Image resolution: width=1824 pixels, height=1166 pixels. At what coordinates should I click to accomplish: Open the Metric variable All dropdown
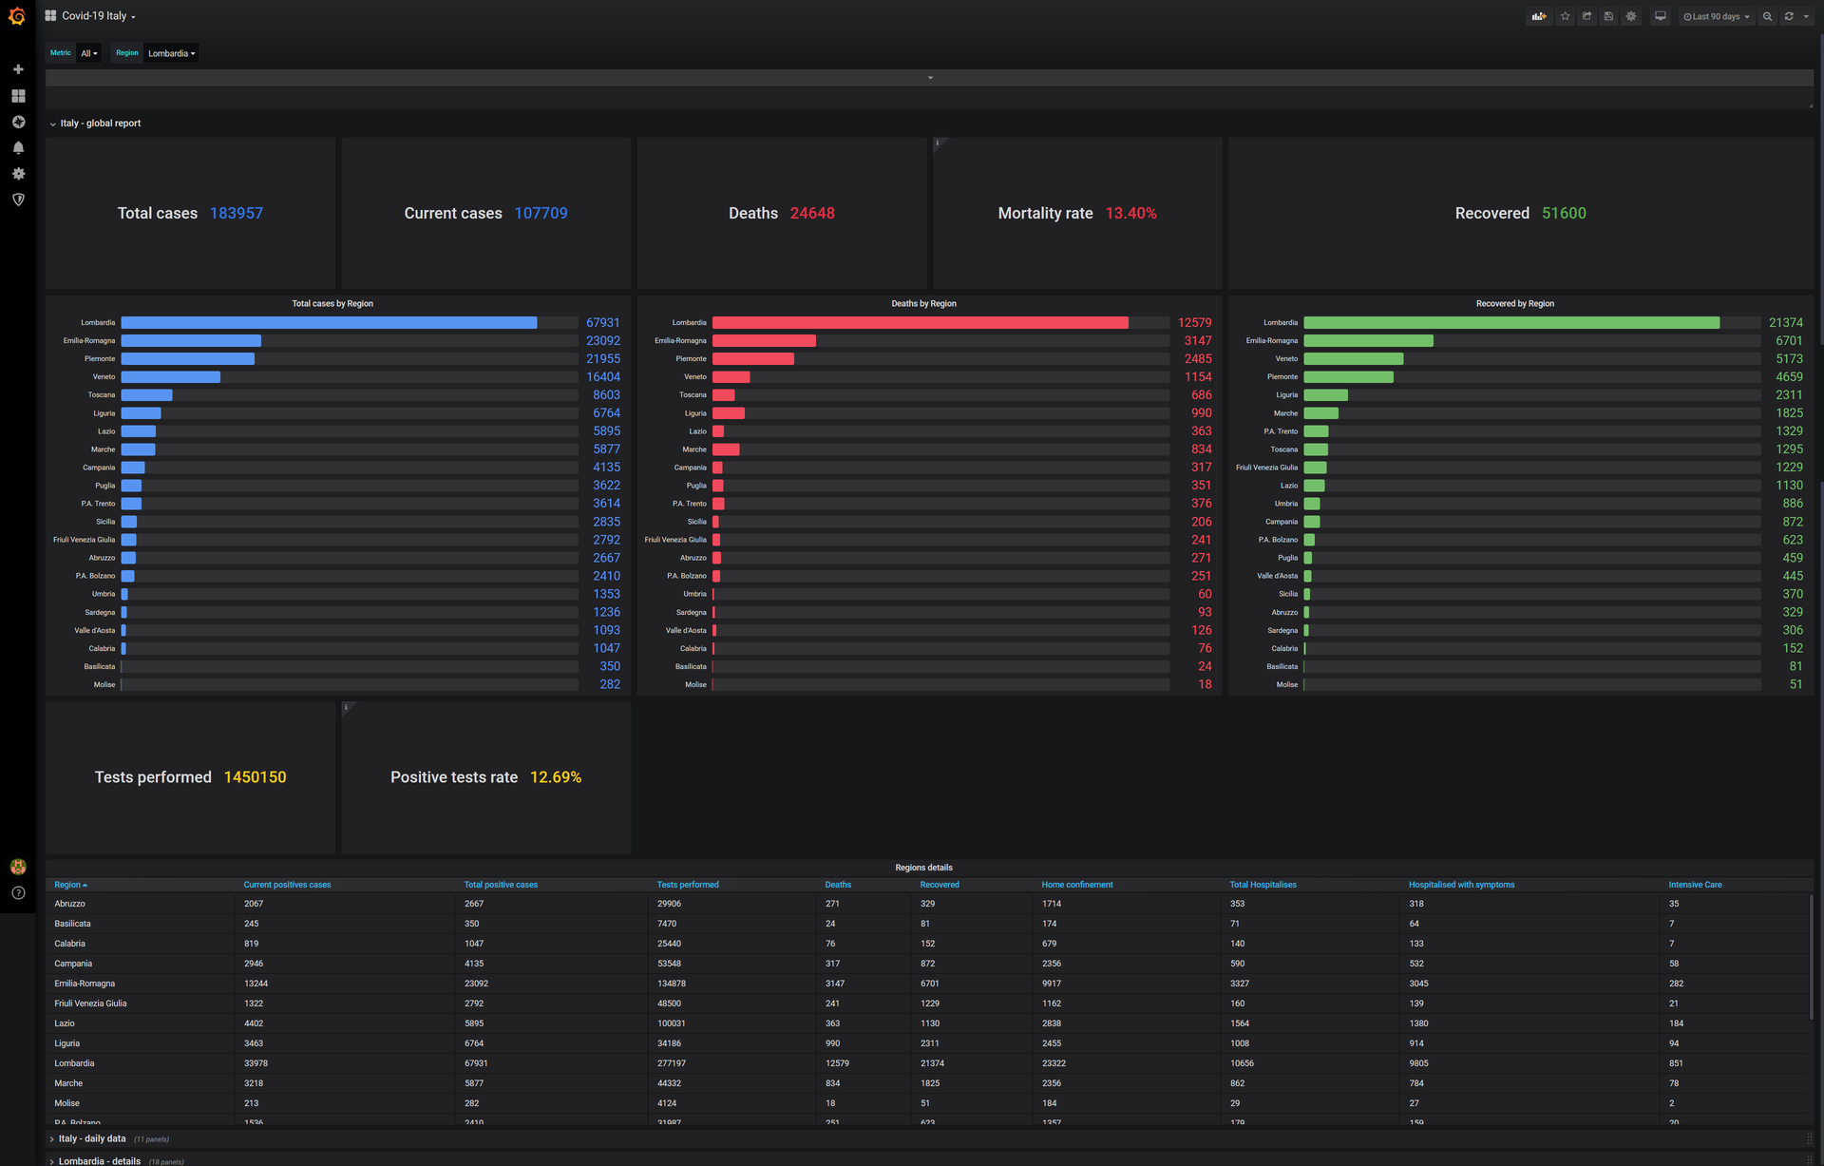click(89, 53)
